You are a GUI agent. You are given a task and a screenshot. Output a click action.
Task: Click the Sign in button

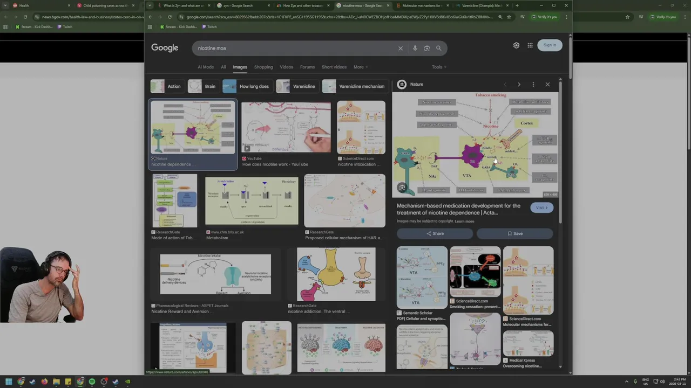point(550,45)
